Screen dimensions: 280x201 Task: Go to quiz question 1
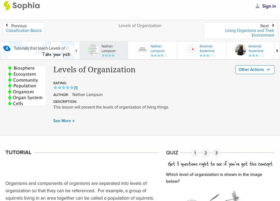tap(195, 153)
